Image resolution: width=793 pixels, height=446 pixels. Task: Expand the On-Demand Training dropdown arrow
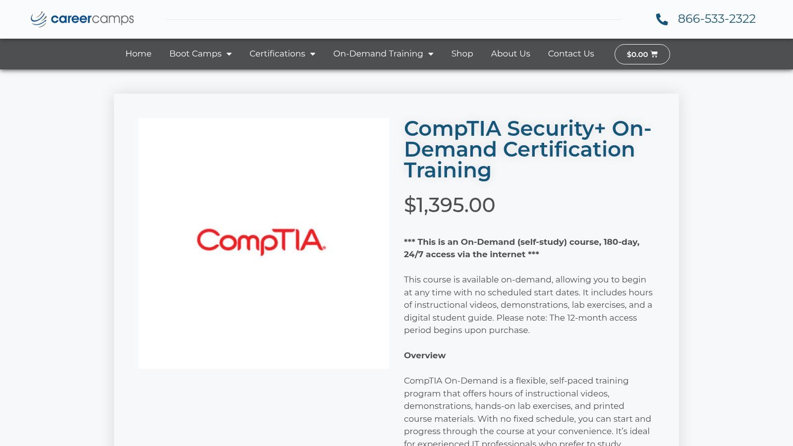pyautogui.click(x=431, y=54)
